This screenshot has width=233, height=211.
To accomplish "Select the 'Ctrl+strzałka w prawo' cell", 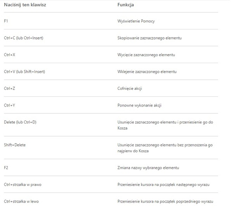I will click(x=23, y=184).
